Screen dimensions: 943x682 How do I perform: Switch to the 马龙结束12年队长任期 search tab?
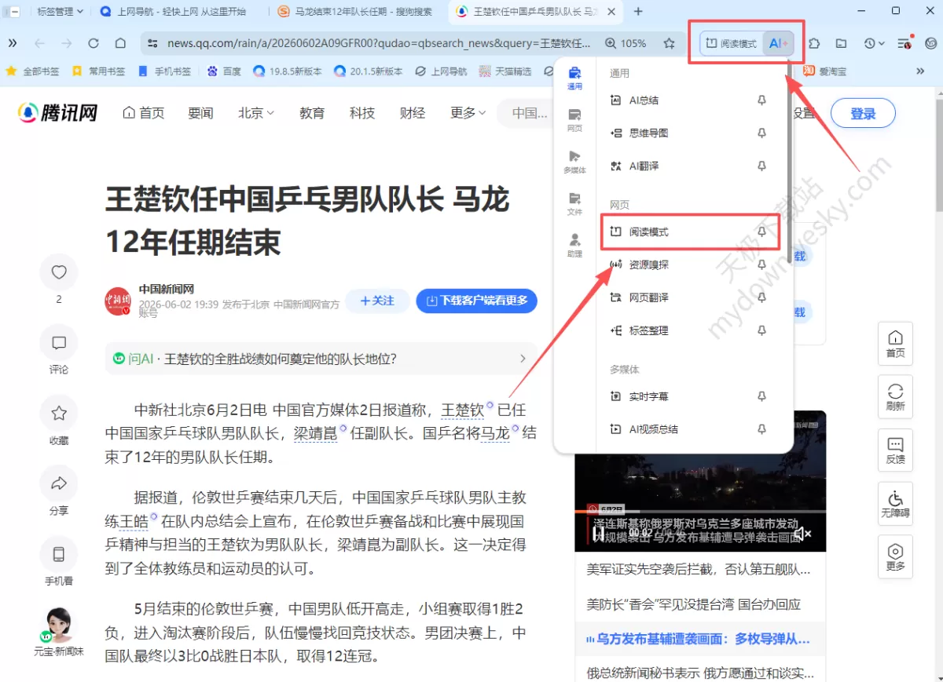click(356, 11)
